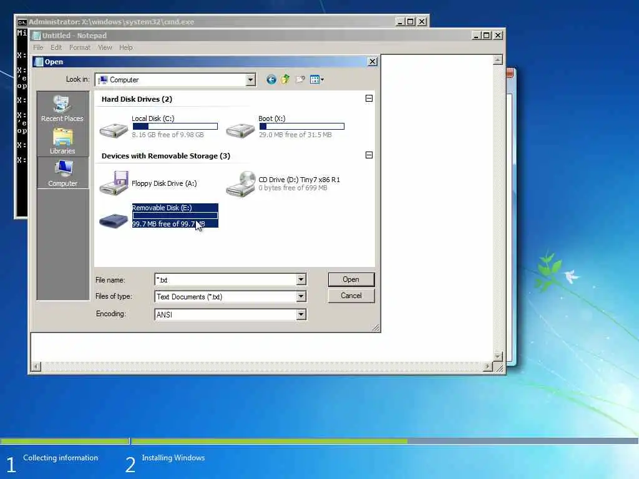Click the Notepad title bar icon
This screenshot has width=639, height=479.
[x=36, y=36]
